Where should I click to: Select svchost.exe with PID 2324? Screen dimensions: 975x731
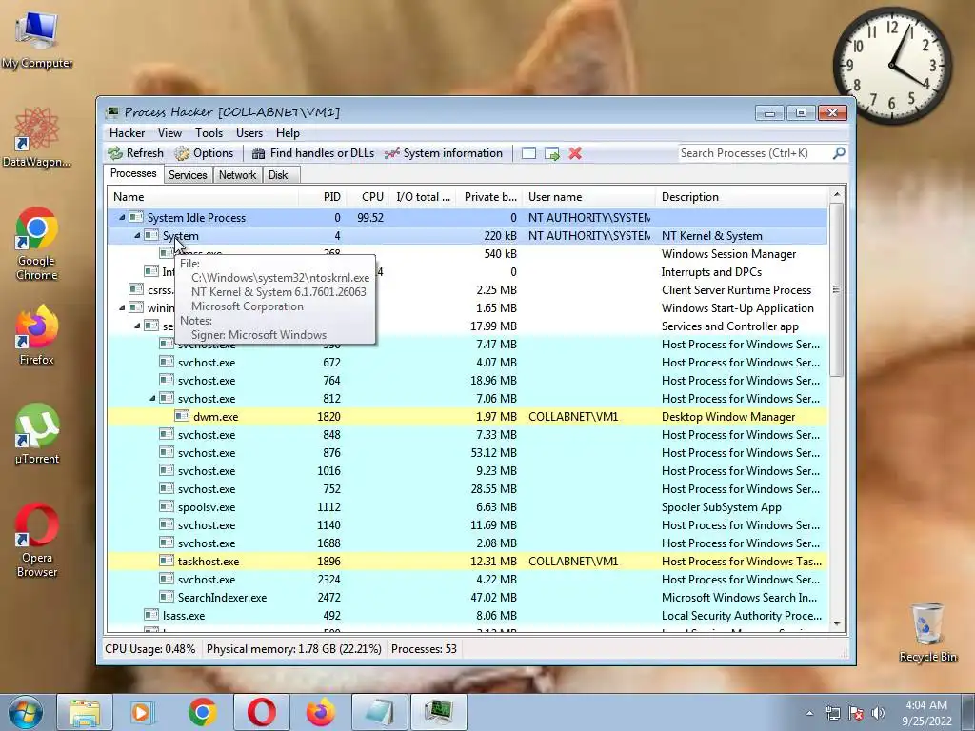click(x=468, y=580)
